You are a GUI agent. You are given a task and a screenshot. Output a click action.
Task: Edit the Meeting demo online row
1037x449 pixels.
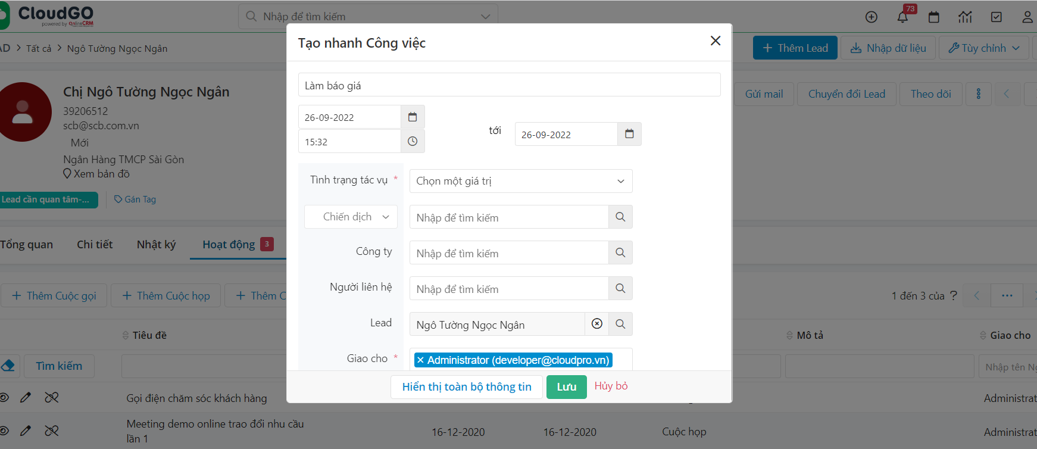click(x=25, y=430)
